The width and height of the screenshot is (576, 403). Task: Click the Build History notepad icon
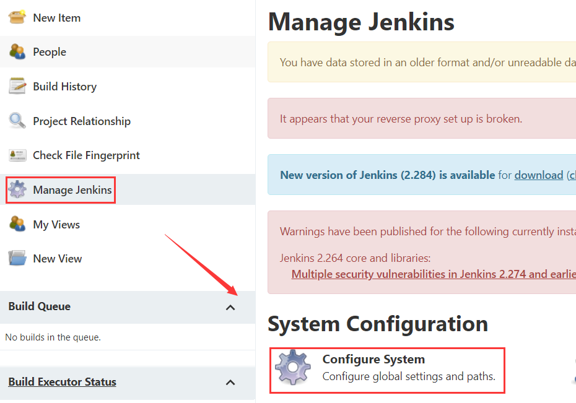17,86
